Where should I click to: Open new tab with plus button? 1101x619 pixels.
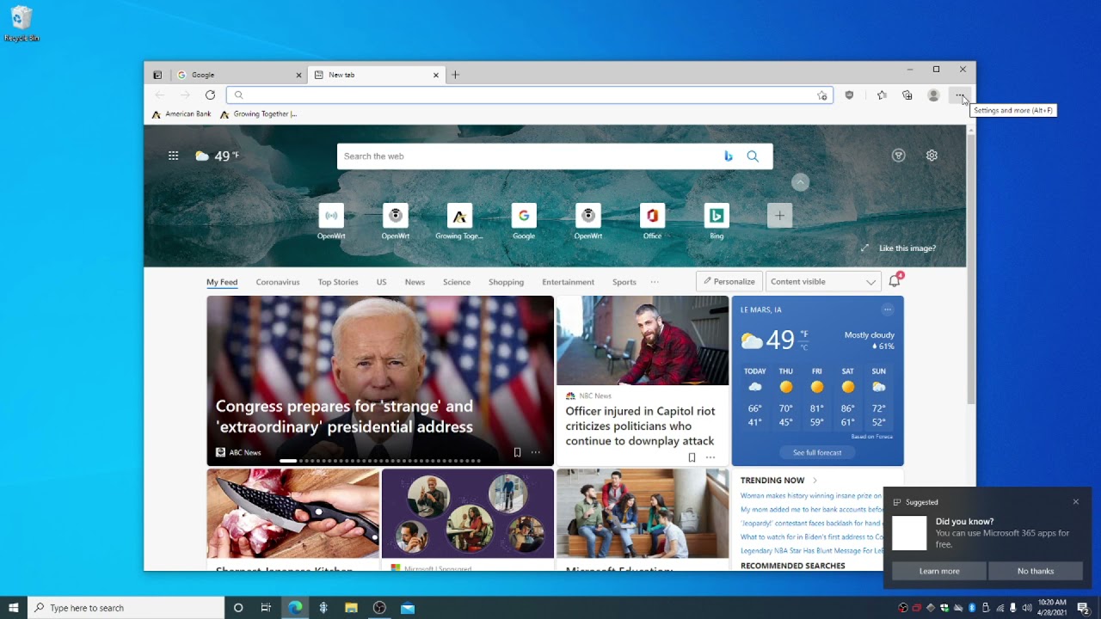456,75
